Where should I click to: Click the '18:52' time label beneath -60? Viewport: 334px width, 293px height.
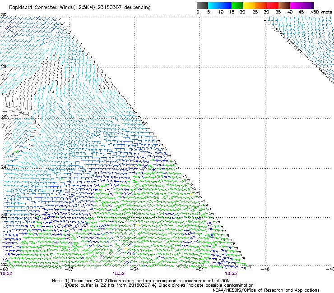pyautogui.click(x=6, y=274)
